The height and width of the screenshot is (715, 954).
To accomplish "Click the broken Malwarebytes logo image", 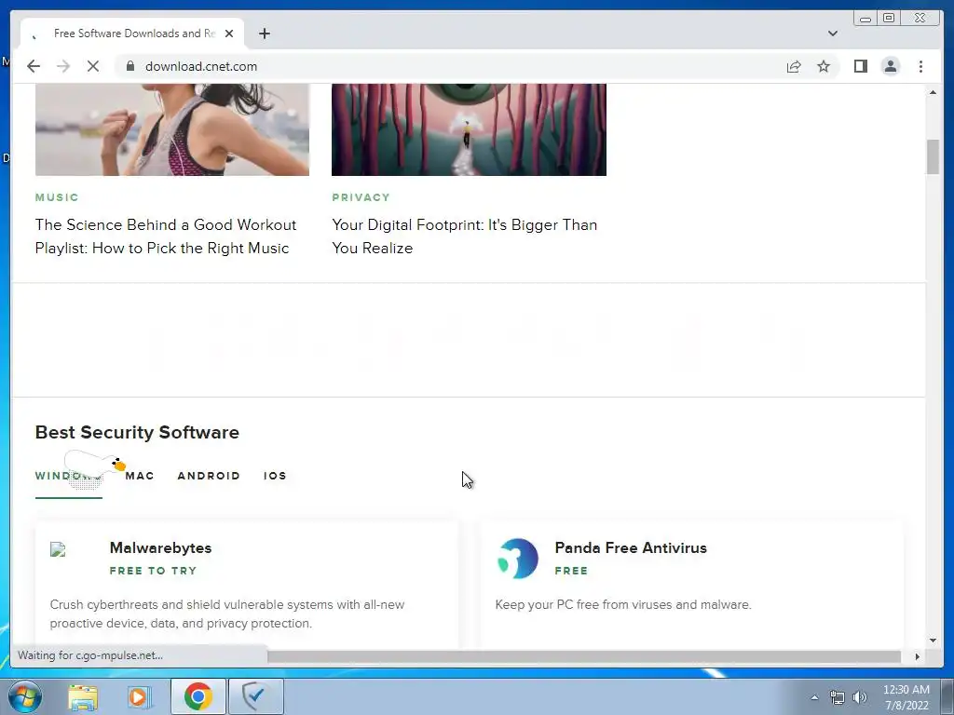I will pyautogui.click(x=58, y=549).
